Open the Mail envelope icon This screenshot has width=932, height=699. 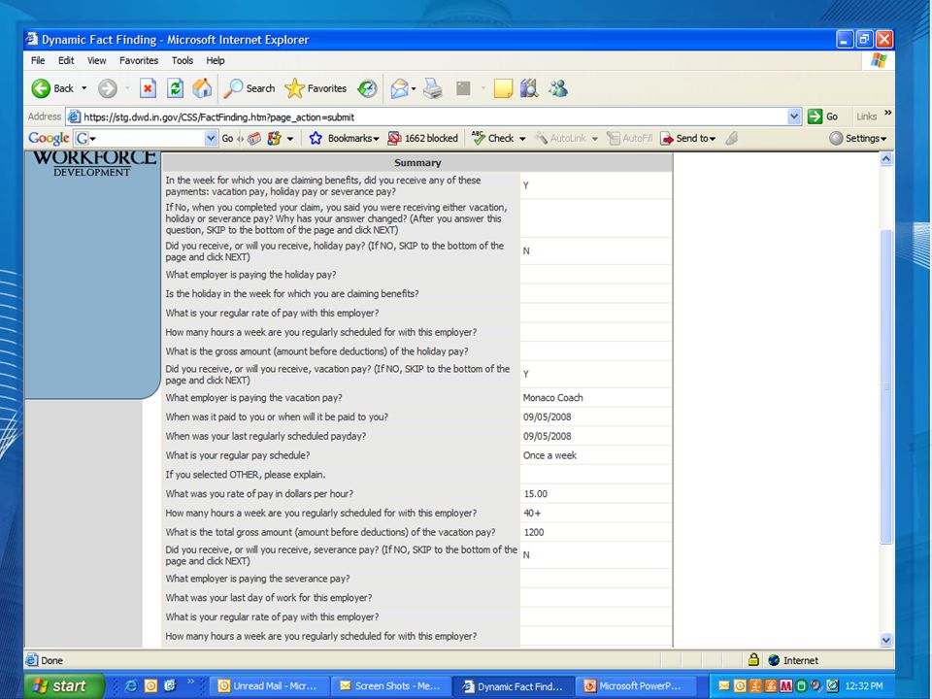pyautogui.click(x=399, y=88)
